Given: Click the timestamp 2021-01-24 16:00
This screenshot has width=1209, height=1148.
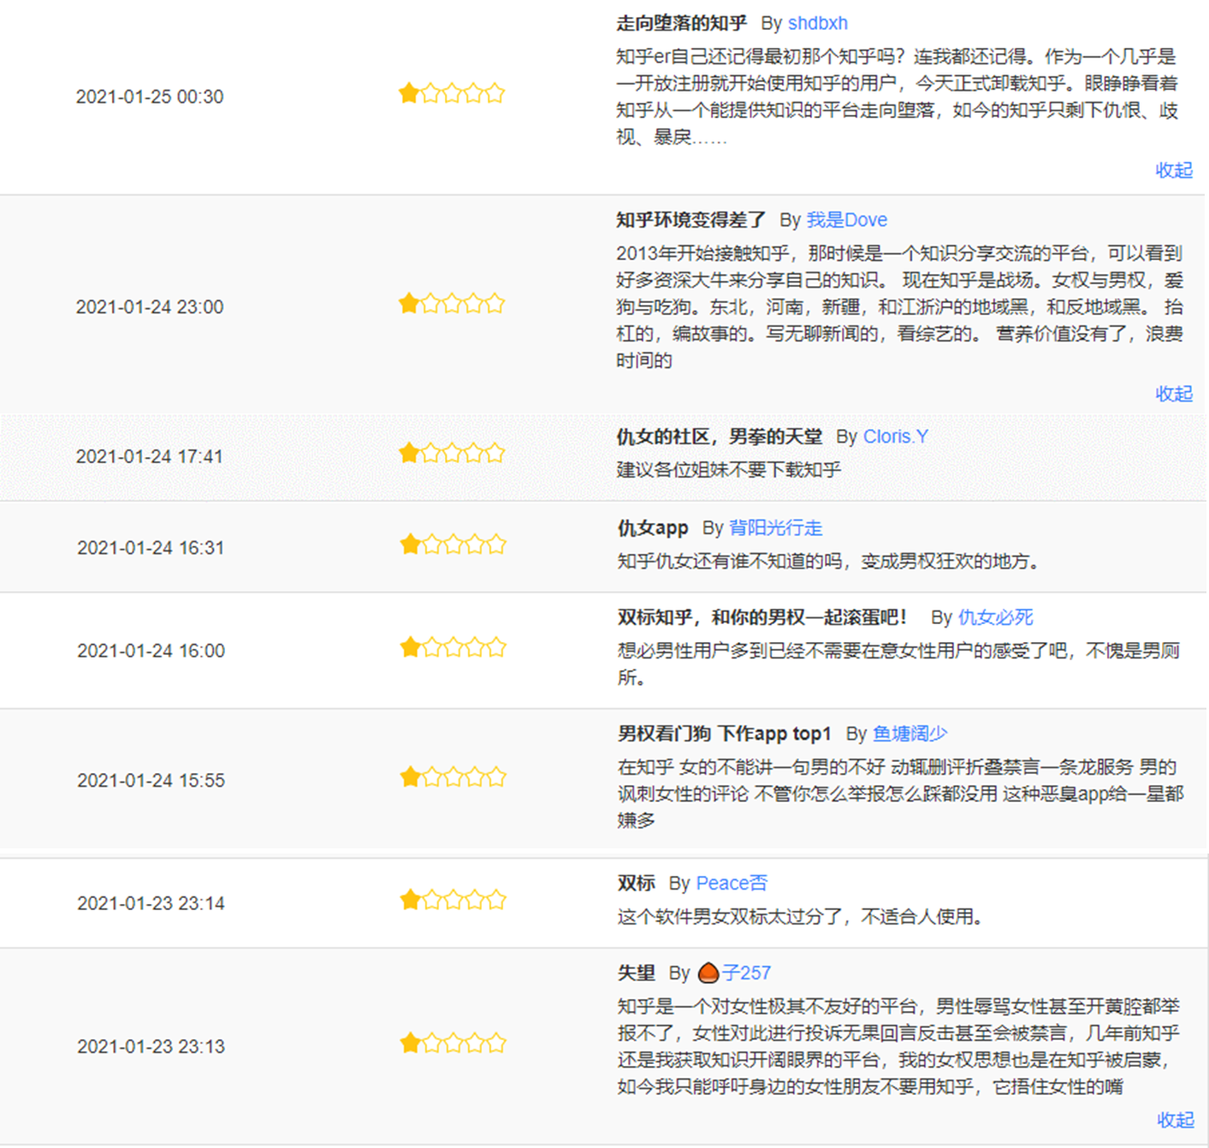Looking at the screenshot, I should coord(150,651).
